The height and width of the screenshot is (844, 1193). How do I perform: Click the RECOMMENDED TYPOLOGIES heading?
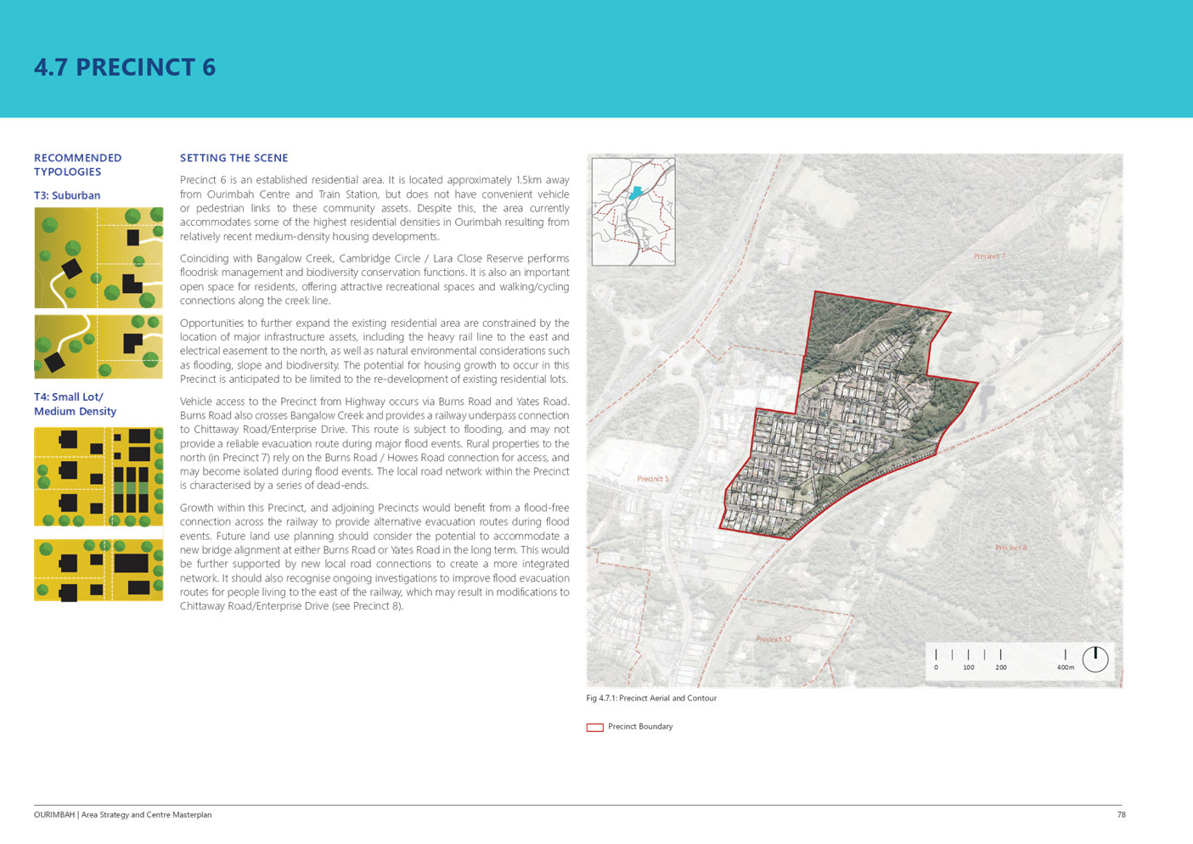pyautogui.click(x=77, y=165)
